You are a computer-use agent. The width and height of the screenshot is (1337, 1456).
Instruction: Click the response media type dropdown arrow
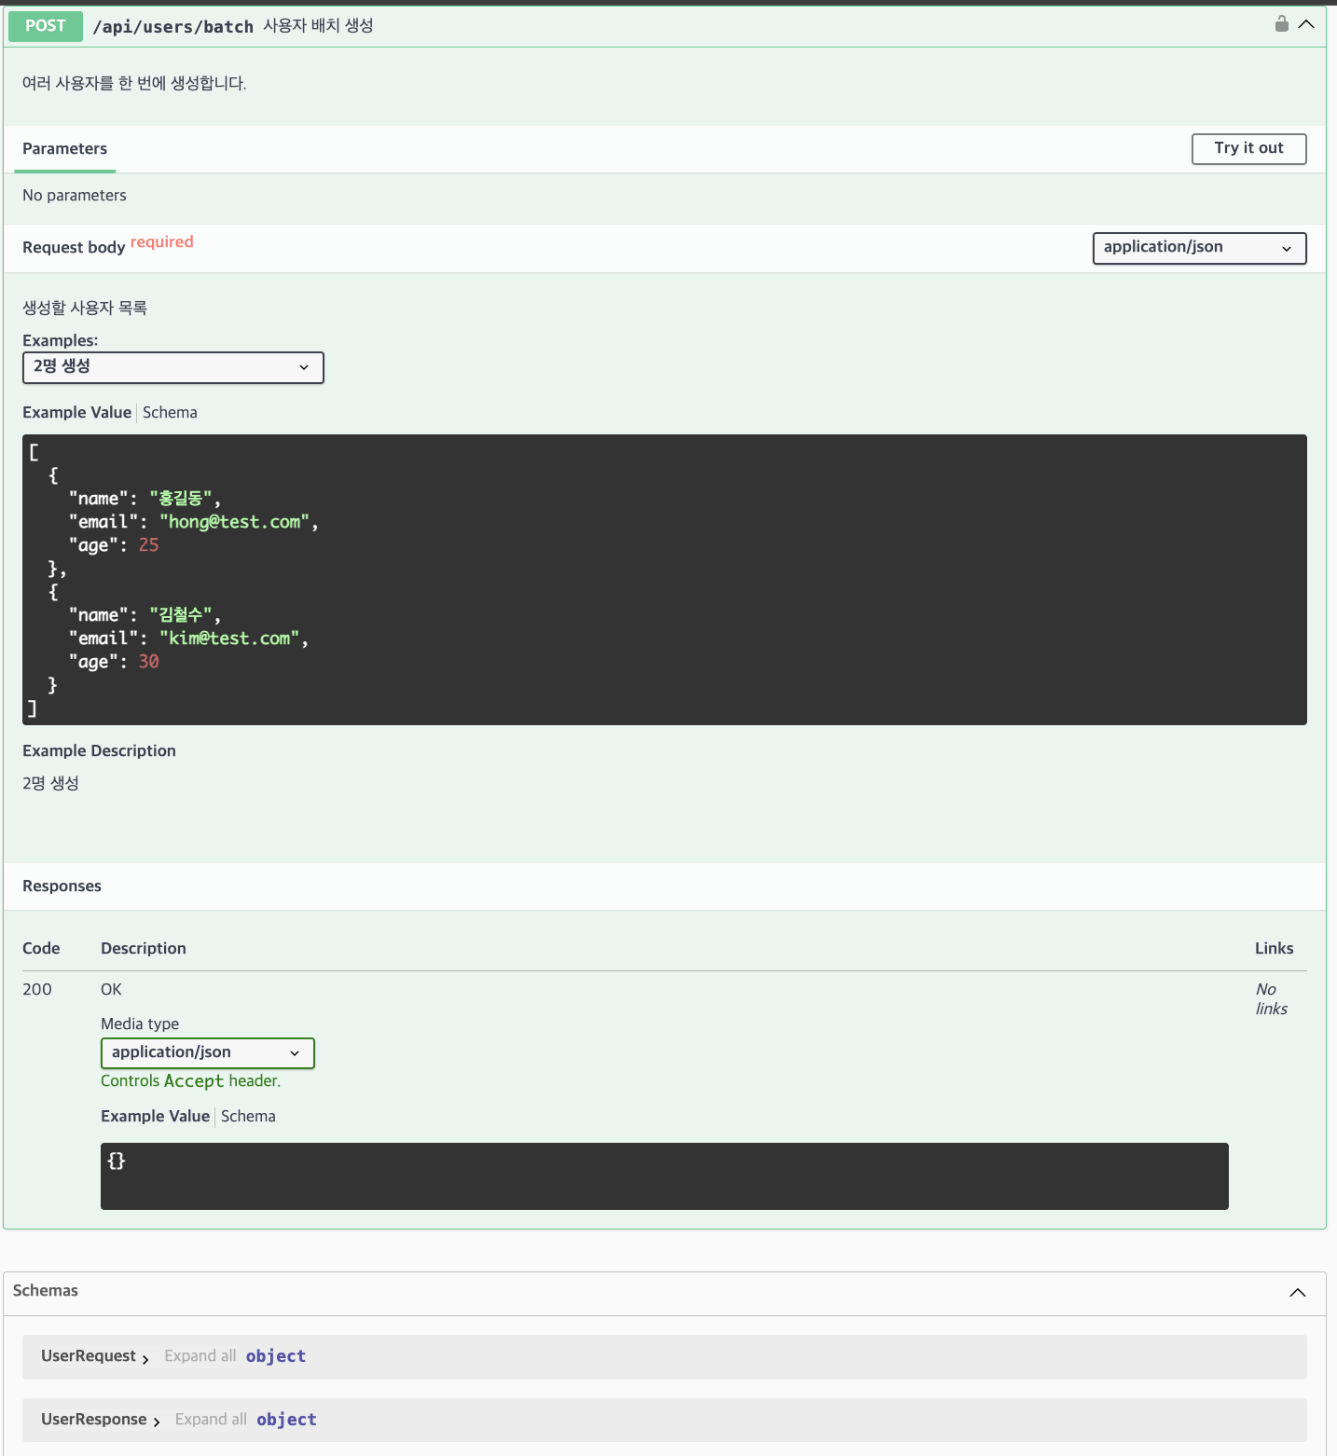295,1053
